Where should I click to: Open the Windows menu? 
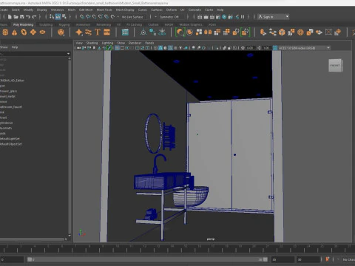point(57,10)
